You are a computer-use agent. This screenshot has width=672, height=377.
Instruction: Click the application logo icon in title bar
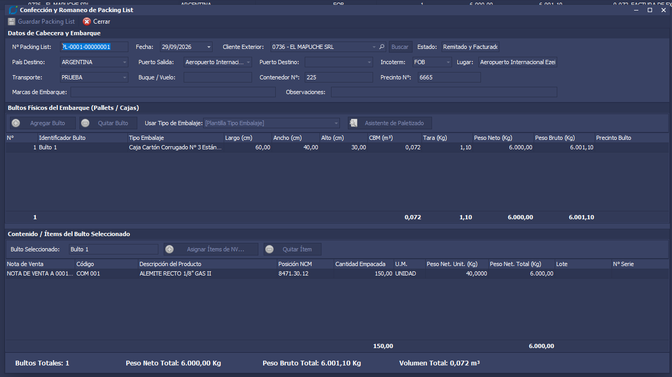(13, 10)
